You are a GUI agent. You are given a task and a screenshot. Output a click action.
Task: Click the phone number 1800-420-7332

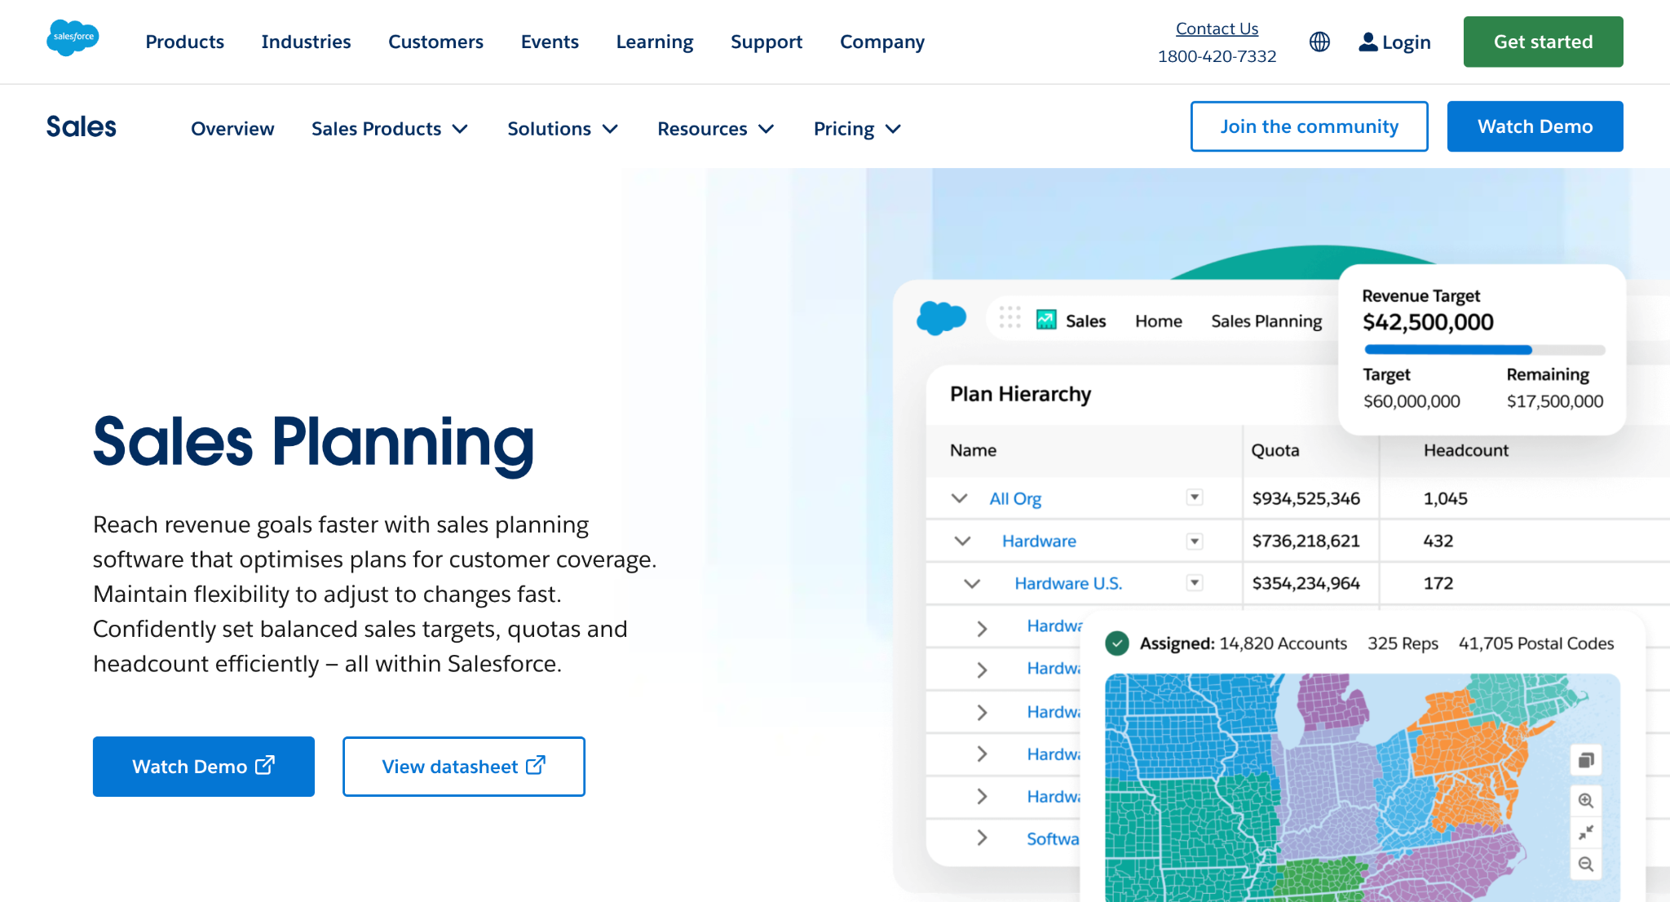click(1217, 56)
